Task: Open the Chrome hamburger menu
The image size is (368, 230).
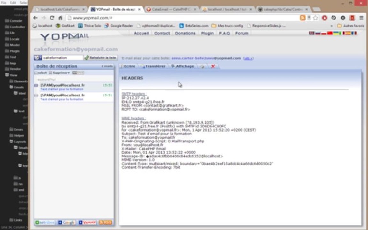Action: coord(361,18)
